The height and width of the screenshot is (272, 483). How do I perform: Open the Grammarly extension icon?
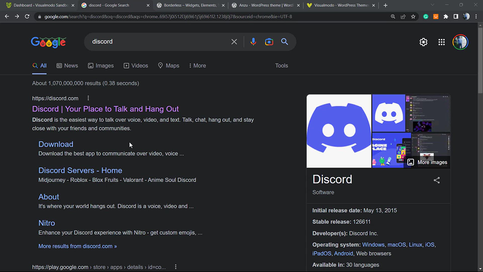(x=426, y=16)
